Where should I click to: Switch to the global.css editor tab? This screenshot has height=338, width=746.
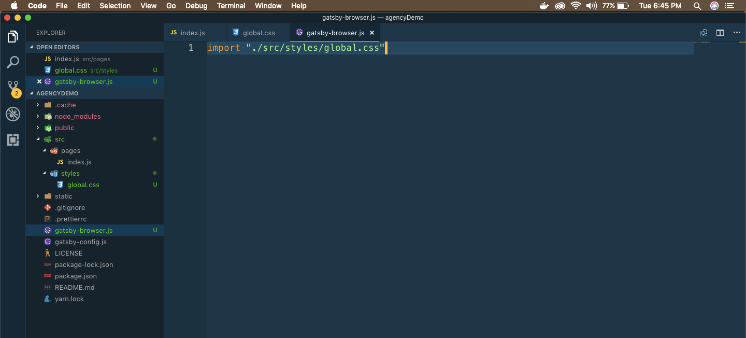click(258, 33)
